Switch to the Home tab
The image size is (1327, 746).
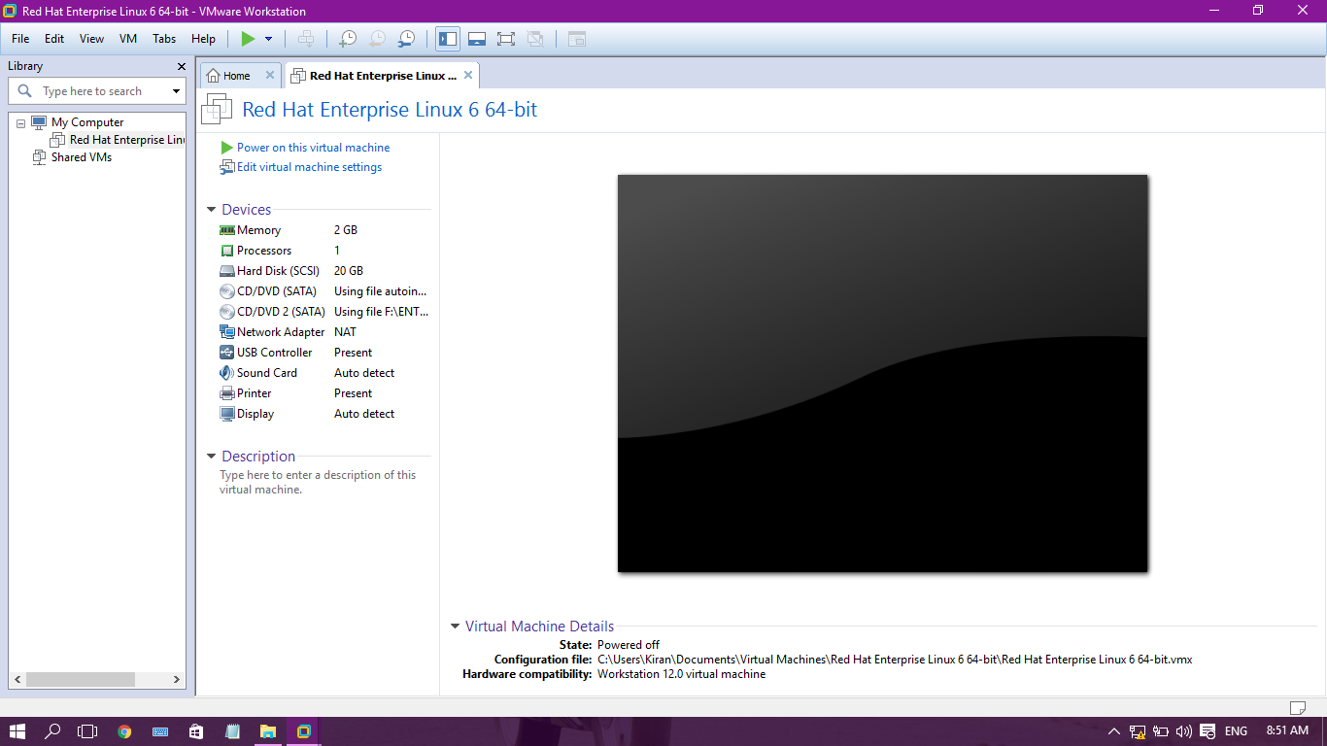233,75
